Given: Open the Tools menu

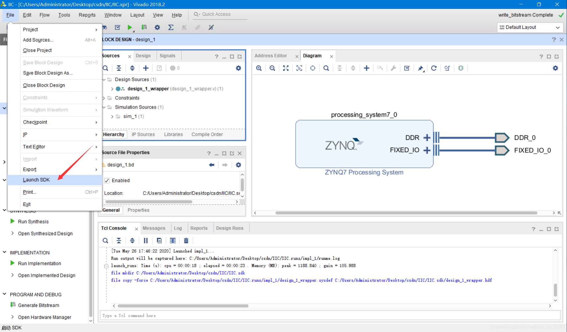Looking at the screenshot, I should tap(64, 15).
